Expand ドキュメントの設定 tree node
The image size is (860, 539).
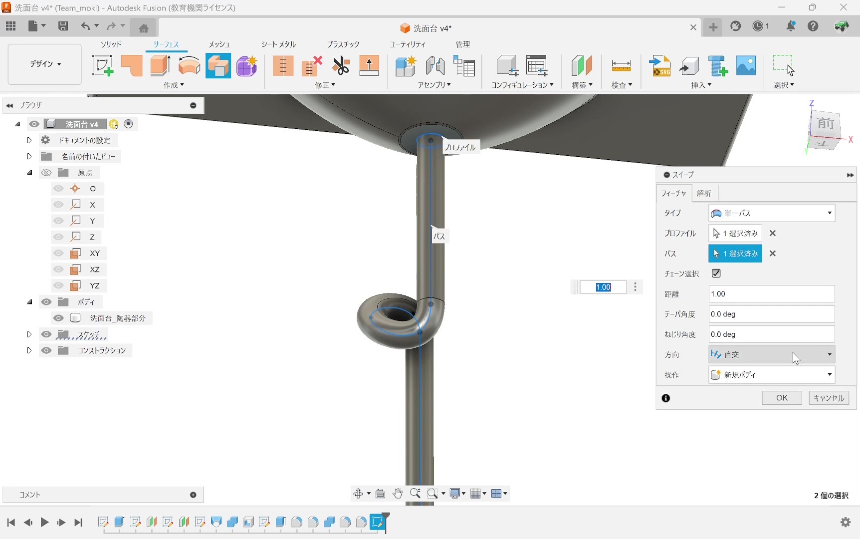point(29,140)
